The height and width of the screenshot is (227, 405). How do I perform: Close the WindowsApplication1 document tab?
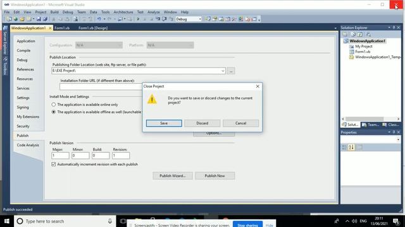point(50,28)
